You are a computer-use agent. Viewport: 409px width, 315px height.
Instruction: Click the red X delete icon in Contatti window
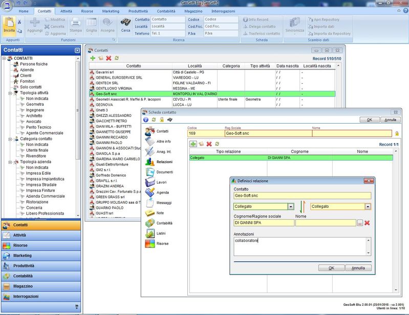(109, 58)
